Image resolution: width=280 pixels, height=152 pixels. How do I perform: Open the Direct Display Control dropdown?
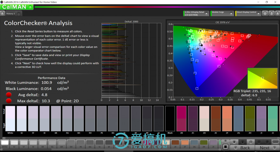point(258,13)
